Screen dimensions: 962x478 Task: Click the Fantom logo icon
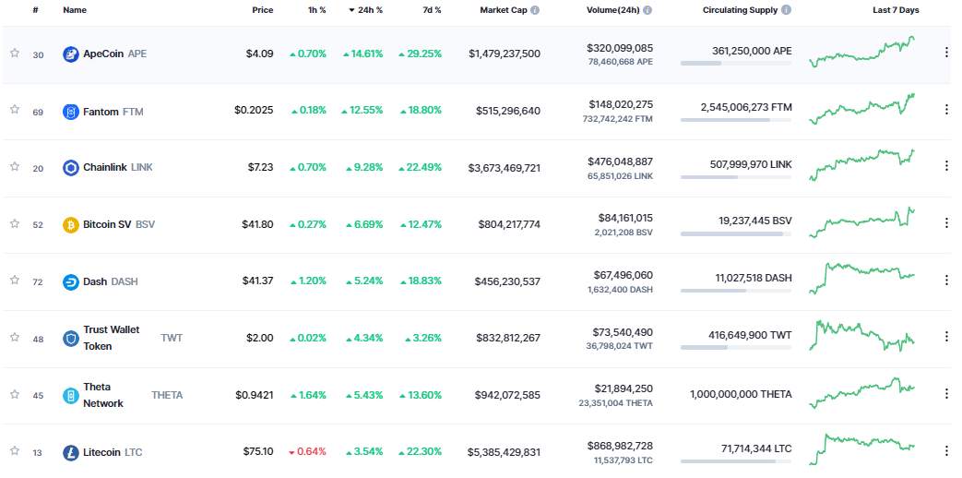coord(71,112)
